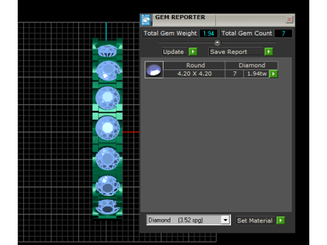Click the Total Gem Count label
The width and height of the screenshot is (327, 245).
tap(247, 33)
